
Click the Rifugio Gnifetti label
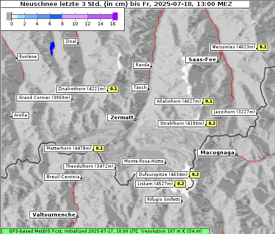click(163, 199)
